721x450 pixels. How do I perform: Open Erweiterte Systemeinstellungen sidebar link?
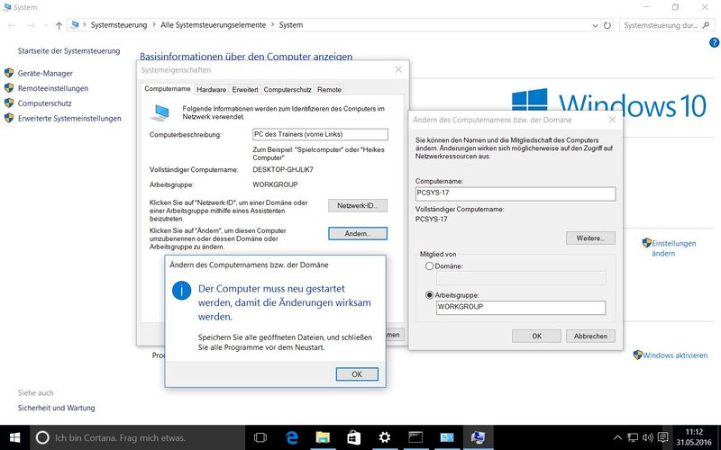tap(69, 119)
